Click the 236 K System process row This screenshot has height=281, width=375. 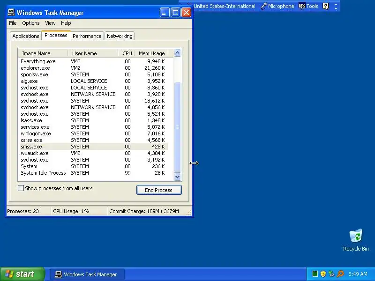pyautogui.click(x=93, y=166)
